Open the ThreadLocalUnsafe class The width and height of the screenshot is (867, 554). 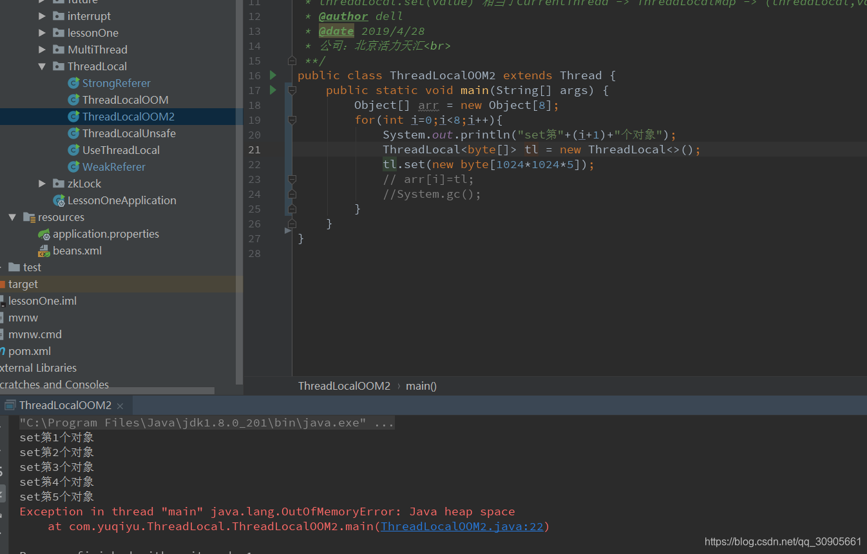(x=129, y=133)
